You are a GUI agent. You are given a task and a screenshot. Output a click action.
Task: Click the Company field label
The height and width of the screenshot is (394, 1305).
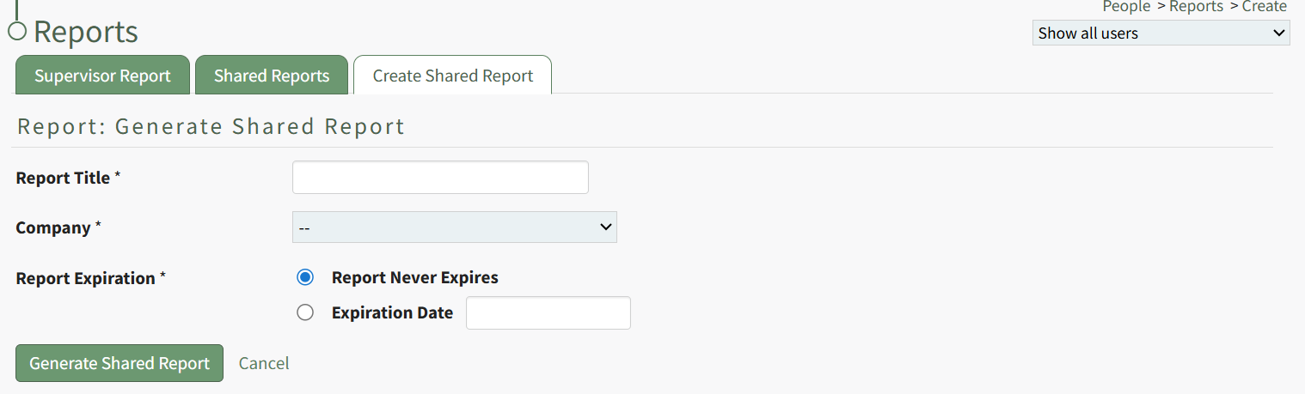pos(53,227)
